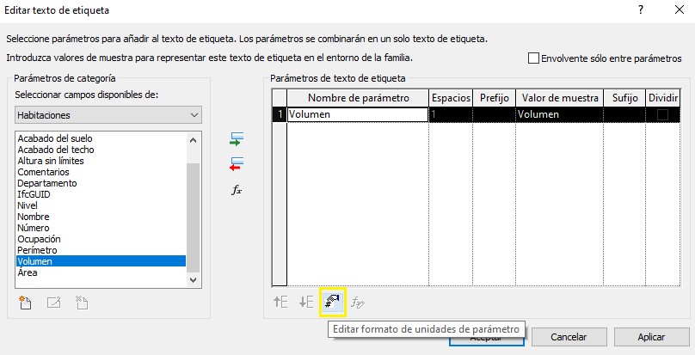Screen dimensions: 695x355
Task: Click the remove parameter from label icon
Action: (x=238, y=162)
